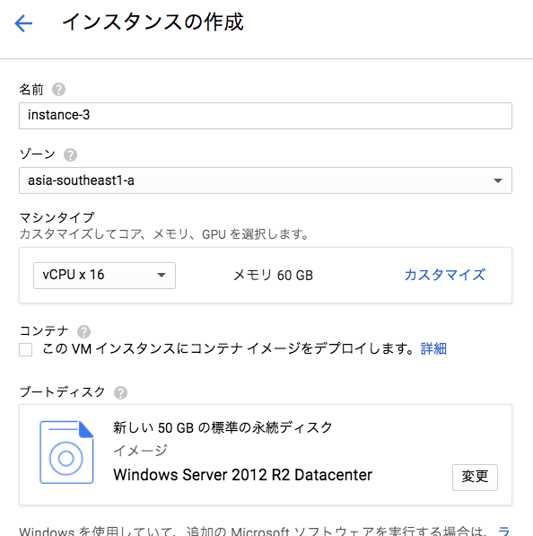
Task: Click the zone dropdown arrow
Action: pyautogui.click(x=498, y=180)
